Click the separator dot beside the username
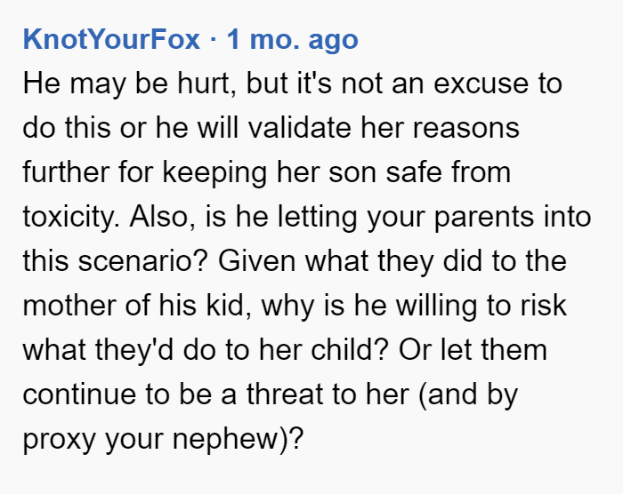 tap(214, 40)
